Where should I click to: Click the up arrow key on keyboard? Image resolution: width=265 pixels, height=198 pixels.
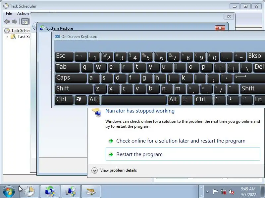point(233,89)
